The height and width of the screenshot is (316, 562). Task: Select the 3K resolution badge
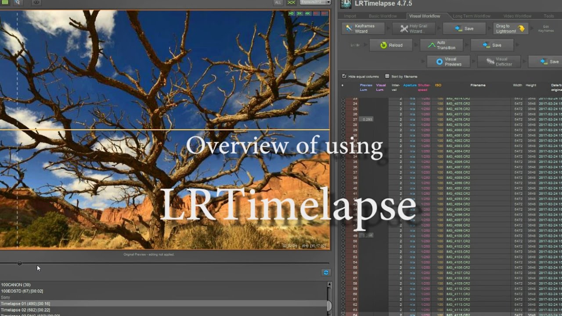[299, 14]
